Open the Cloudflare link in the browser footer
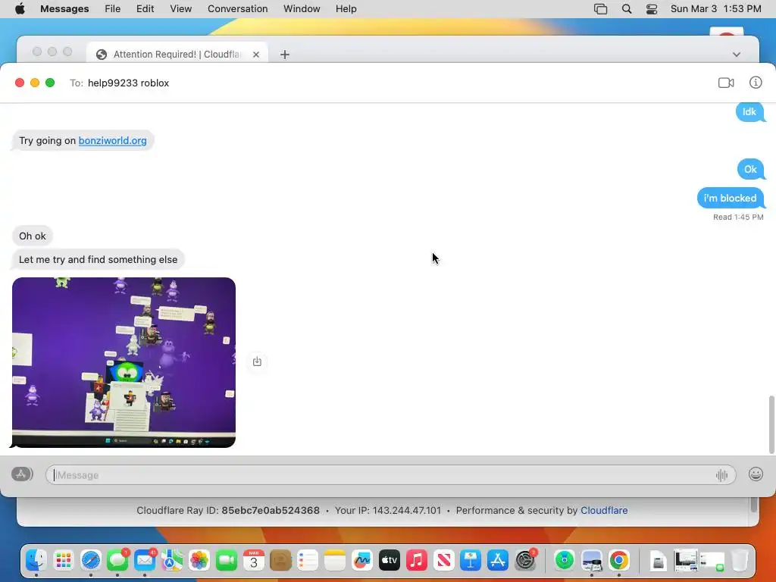 pyautogui.click(x=604, y=510)
